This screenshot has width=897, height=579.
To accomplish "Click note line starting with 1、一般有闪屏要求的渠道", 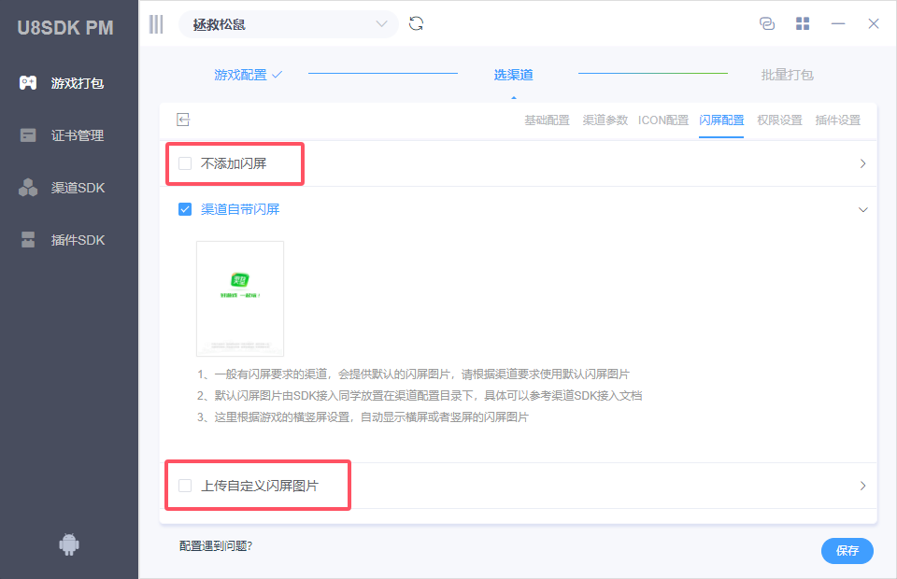I will pos(413,374).
